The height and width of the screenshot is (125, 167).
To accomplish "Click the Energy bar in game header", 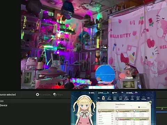I will point(104,93).
